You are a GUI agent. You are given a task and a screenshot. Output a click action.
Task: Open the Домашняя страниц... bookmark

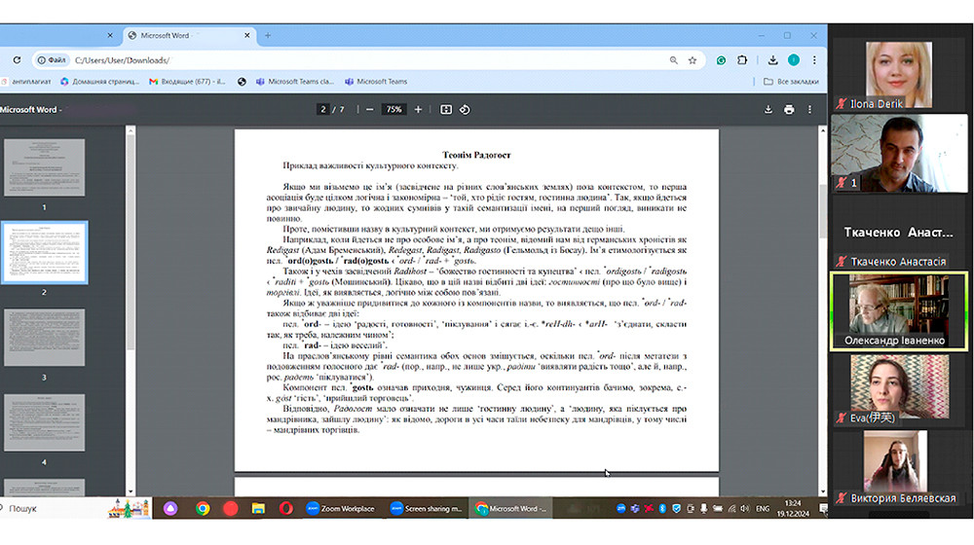[100, 82]
